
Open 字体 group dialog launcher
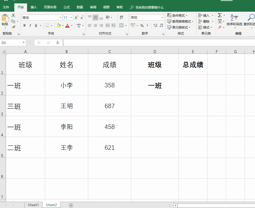(x=84, y=34)
